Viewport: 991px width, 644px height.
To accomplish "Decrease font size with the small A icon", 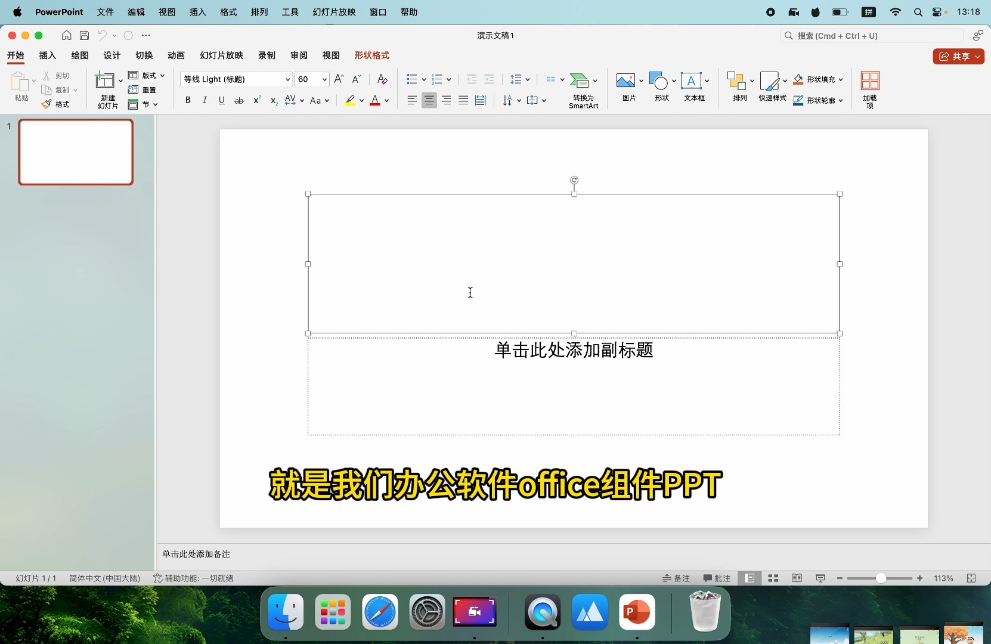I will click(357, 79).
